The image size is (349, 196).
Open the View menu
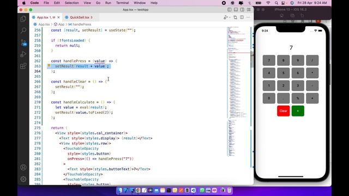pos(87,3)
